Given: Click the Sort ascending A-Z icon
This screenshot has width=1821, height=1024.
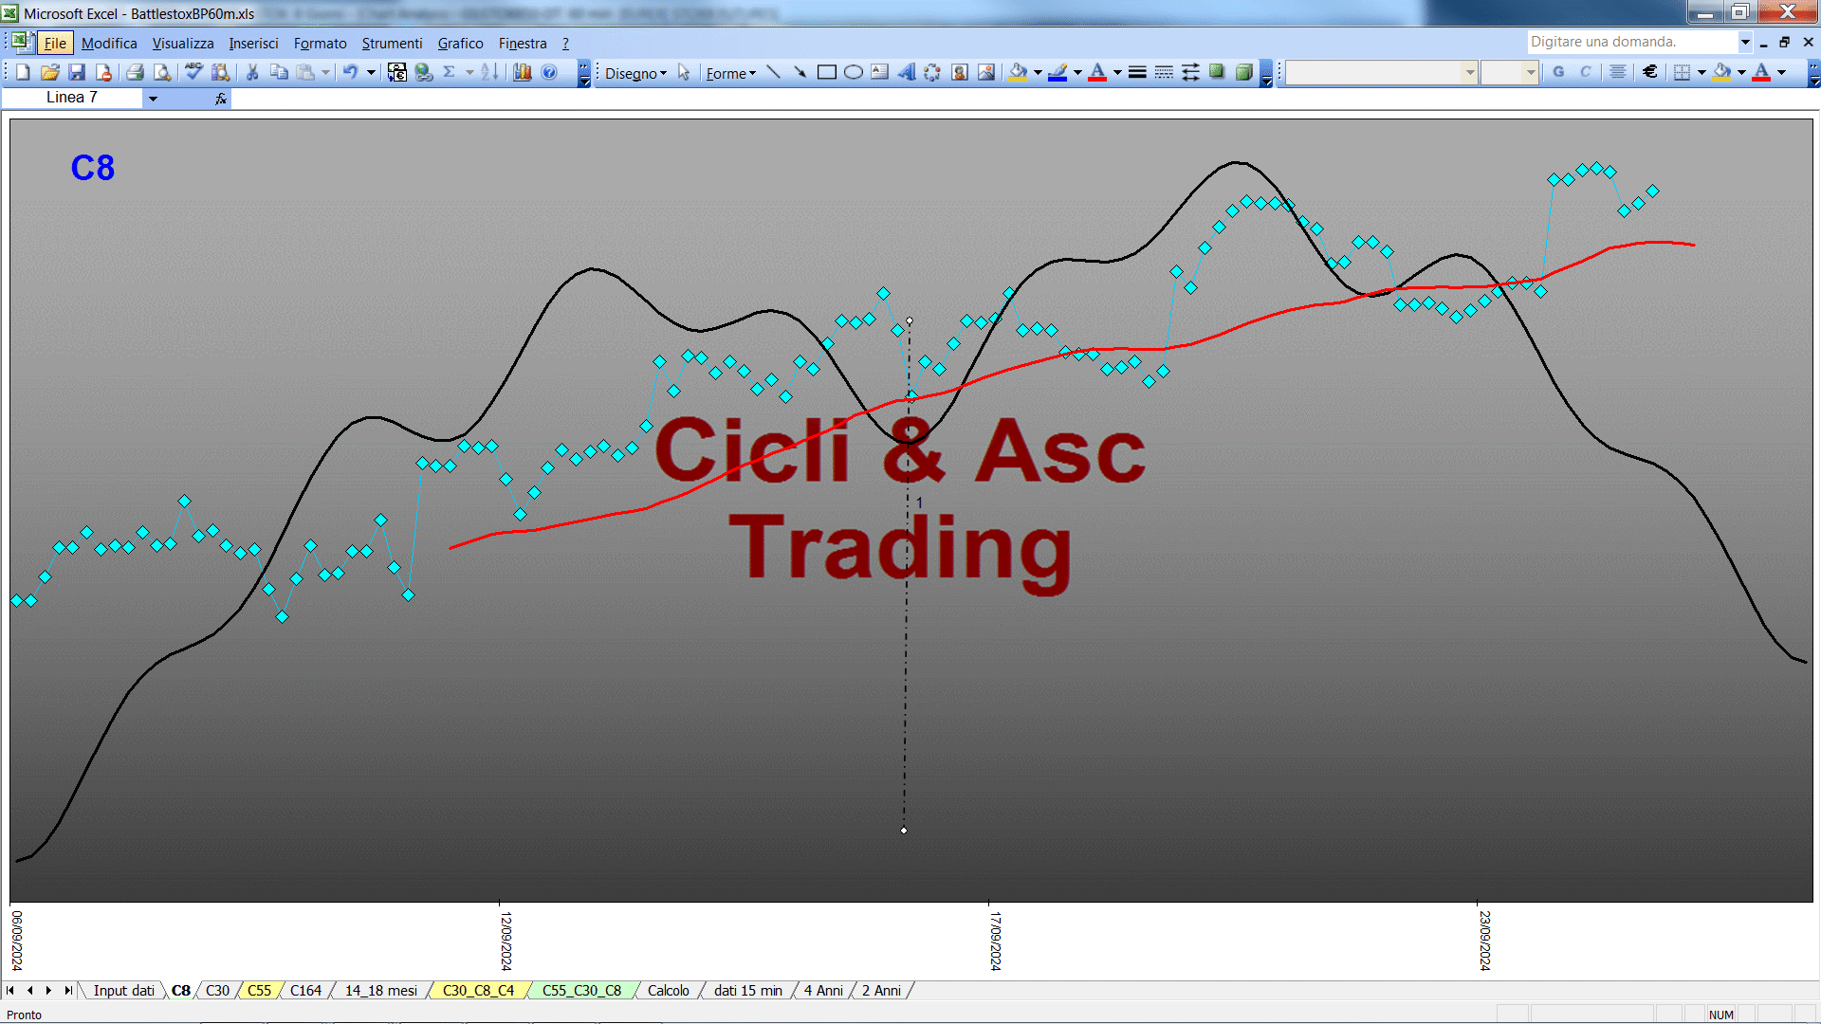Looking at the screenshot, I should click(x=489, y=72).
